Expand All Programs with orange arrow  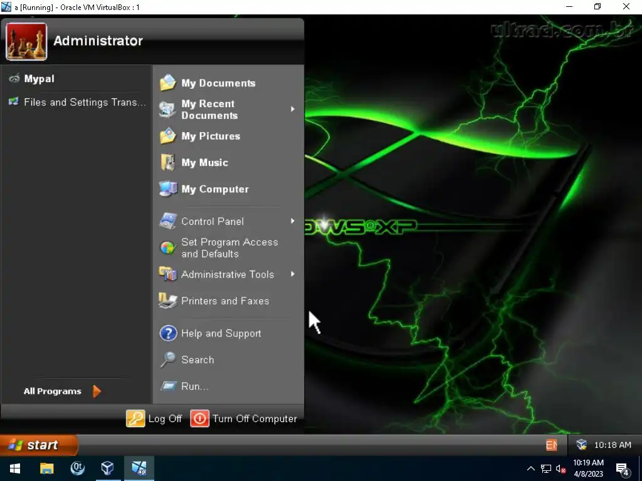point(97,391)
